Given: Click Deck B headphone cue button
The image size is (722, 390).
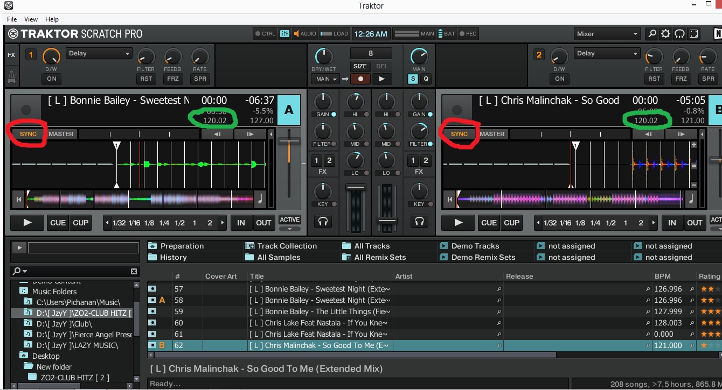Looking at the screenshot, I should pos(419,221).
